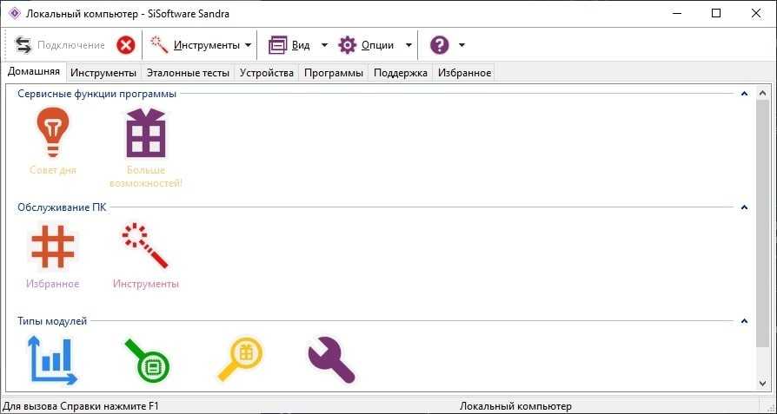Screen dimensions: 777x414
Task: Click the Подключение arrows toolbar icon
Action: (23, 45)
